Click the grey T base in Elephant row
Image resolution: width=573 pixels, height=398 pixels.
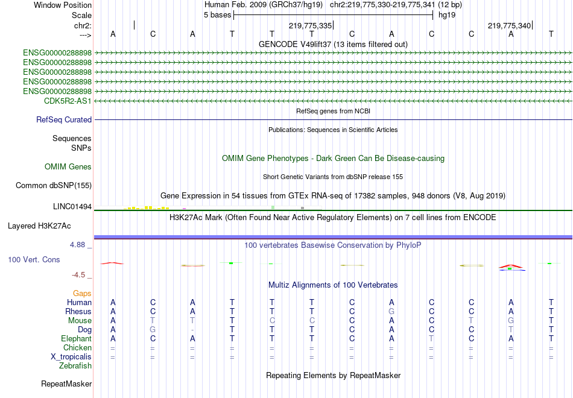click(432, 338)
